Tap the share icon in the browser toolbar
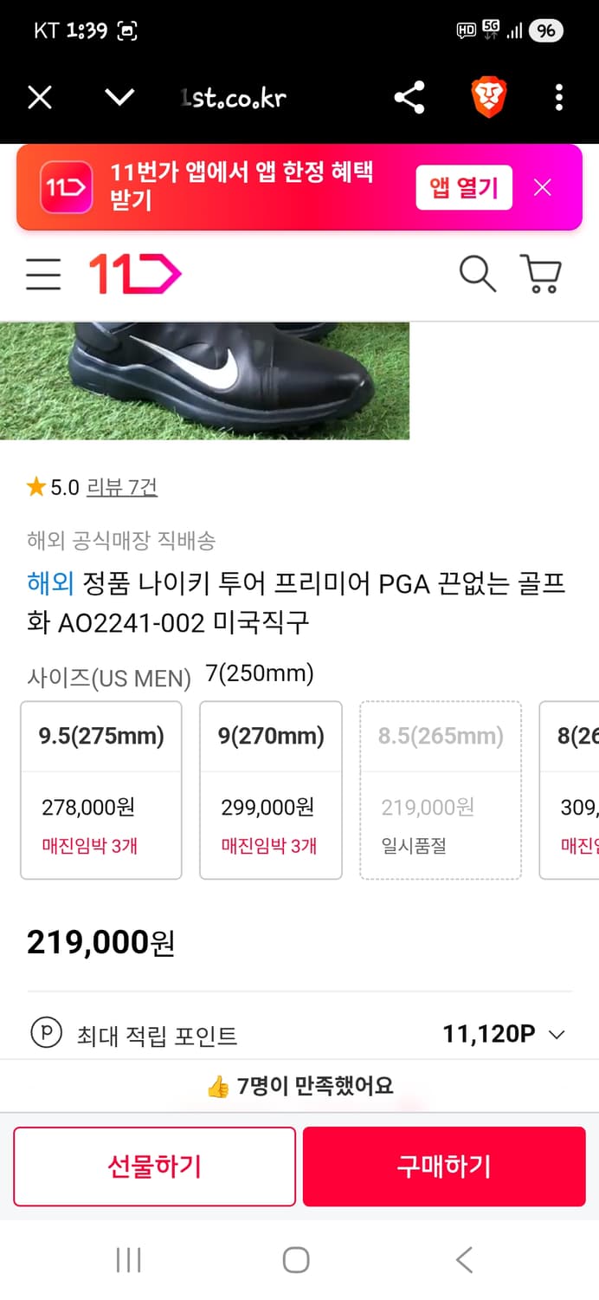The image size is (599, 1300). pyautogui.click(x=409, y=98)
